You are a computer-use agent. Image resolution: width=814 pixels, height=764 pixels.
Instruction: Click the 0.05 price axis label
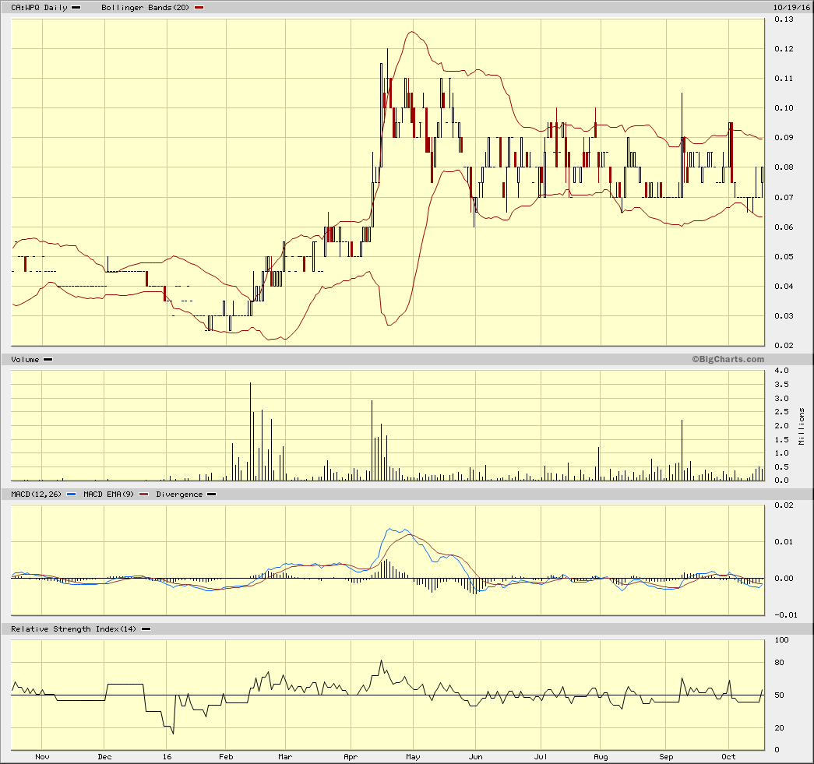pyautogui.click(x=784, y=256)
